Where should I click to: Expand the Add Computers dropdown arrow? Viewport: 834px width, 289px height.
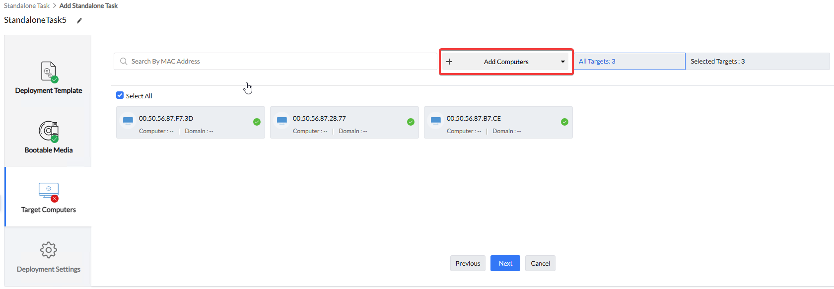point(562,62)
